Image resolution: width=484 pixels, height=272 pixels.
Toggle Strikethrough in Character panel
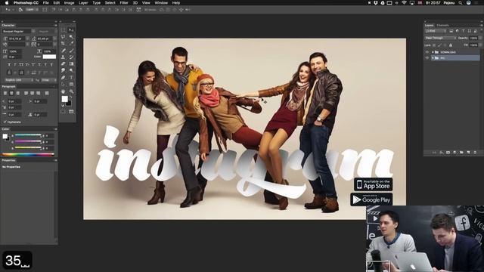pyautogui.click(x=51, y=64)
